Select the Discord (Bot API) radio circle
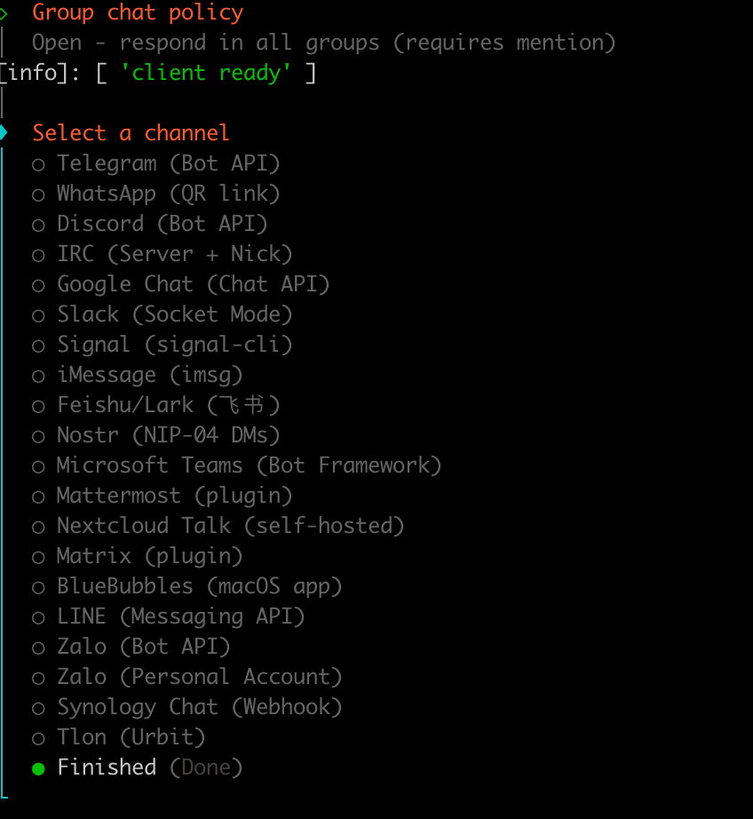The image size is (753, 819). point(38,225)
